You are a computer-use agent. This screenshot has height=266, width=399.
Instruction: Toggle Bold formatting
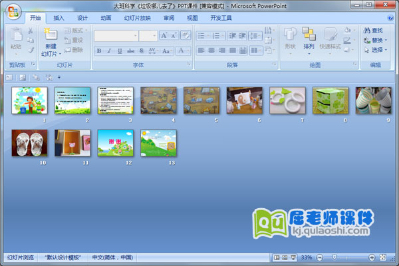(x=99, y=51)
